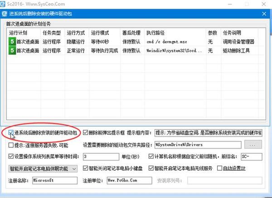Click the 任务类型 column header

52,33
